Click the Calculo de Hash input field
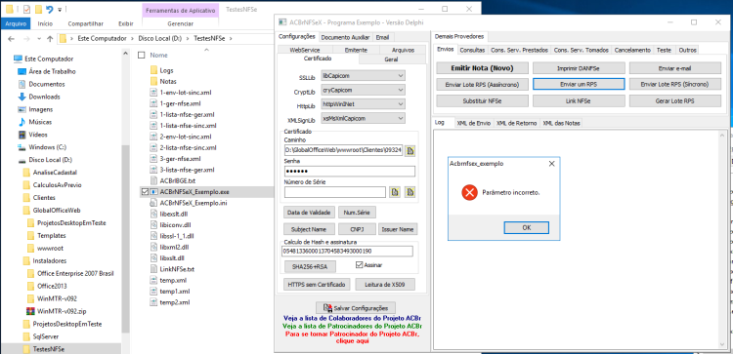This screenshot has width=733, height=354. coord(347,252)
